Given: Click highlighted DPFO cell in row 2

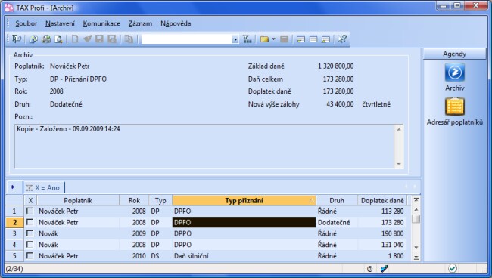Looking at the screenshot, I should click(244, 222).
